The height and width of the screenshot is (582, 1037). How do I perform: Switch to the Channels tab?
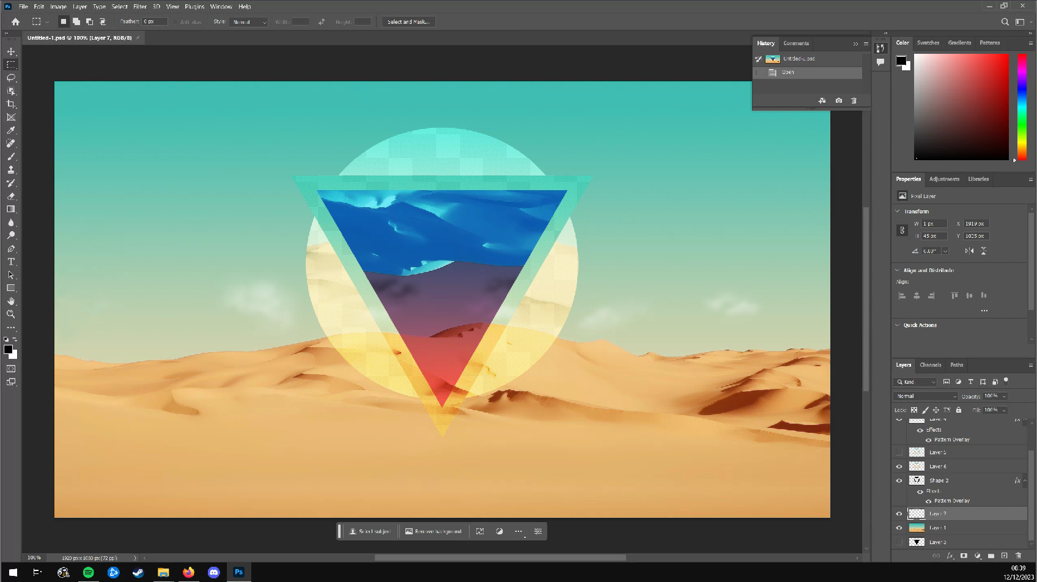930,365
